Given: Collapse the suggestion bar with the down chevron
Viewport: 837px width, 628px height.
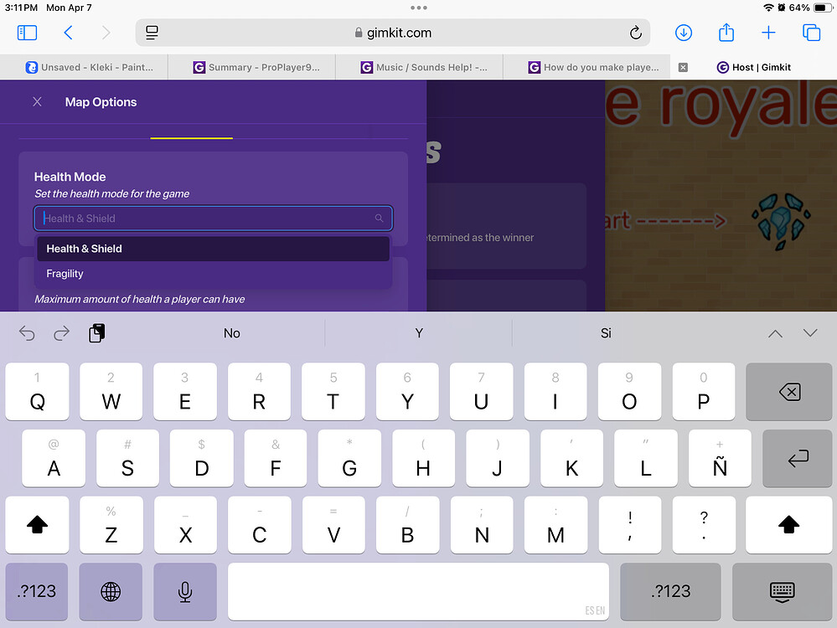Looking at the screenshot, I should click(x=809, y=332).
